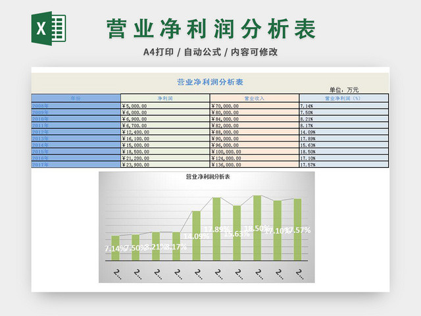Click the green Excel logo icon
The image size is (421, 316).
[49, 28]
